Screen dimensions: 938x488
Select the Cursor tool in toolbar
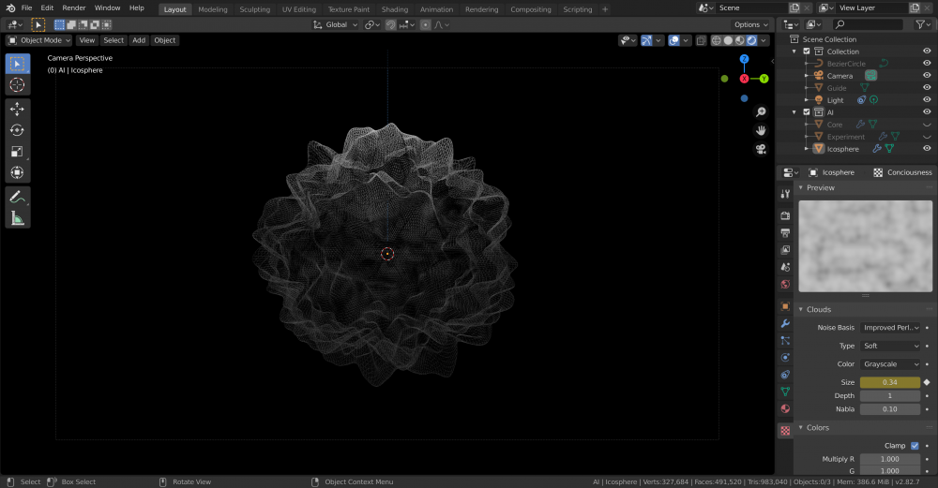point(17,85)
